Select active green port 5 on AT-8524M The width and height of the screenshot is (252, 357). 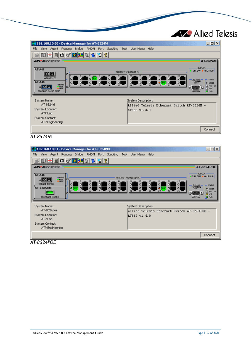click(94, 78)
